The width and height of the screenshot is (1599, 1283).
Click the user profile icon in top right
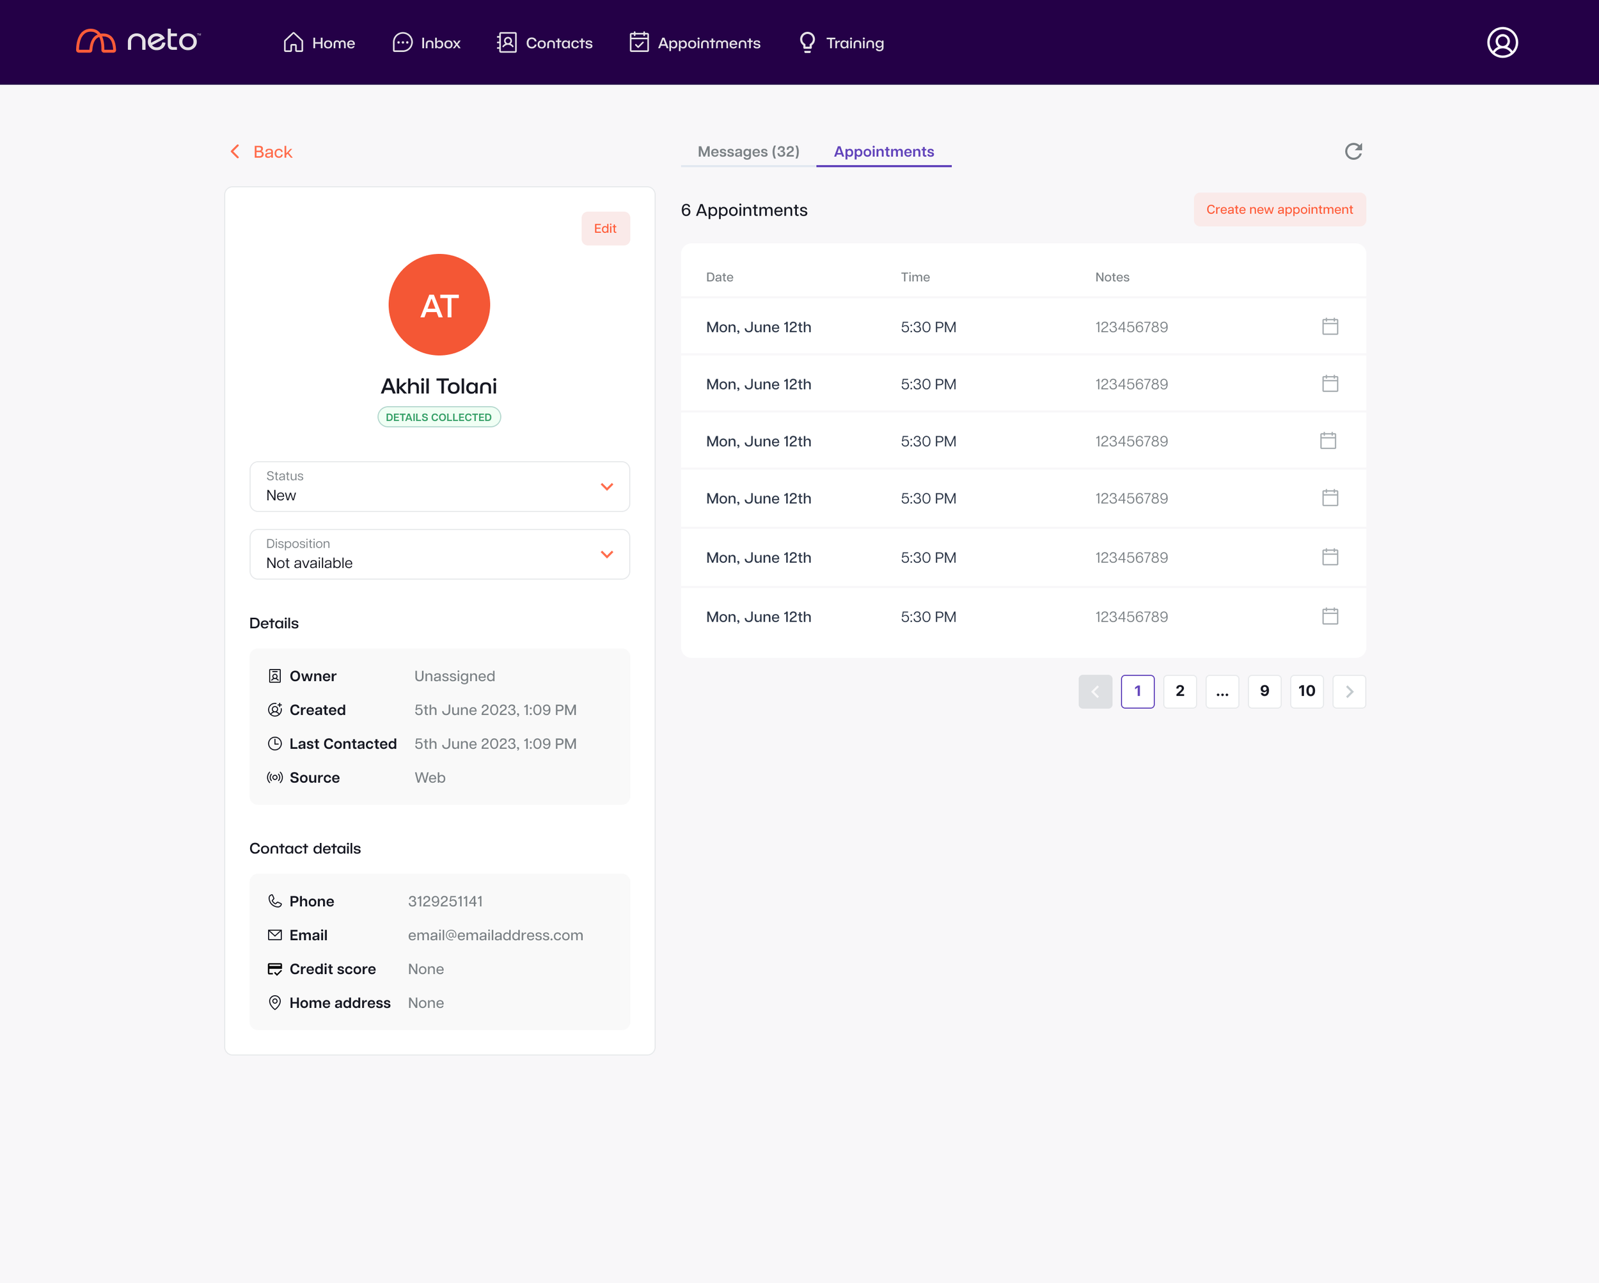pyautogui.click(x=1502, y=42)
